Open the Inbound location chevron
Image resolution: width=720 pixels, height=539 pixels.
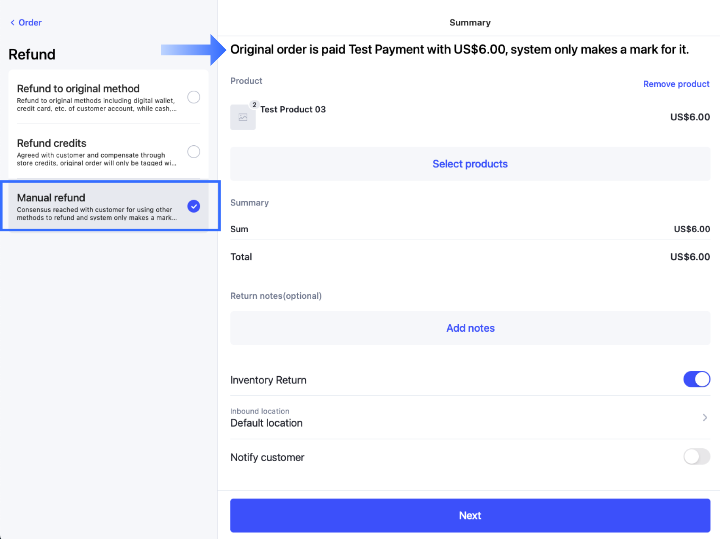point(705,417)
